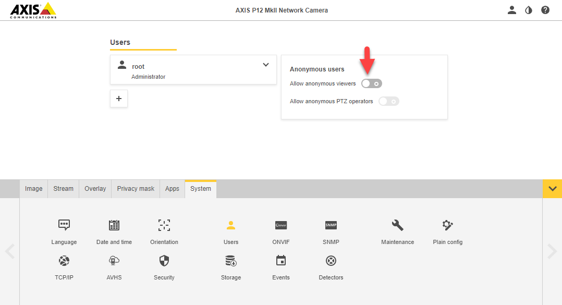Click the AXIS P12 MkII Network Camera title
This screenshot has width=562, height=305.
click(x=282, y=10)
